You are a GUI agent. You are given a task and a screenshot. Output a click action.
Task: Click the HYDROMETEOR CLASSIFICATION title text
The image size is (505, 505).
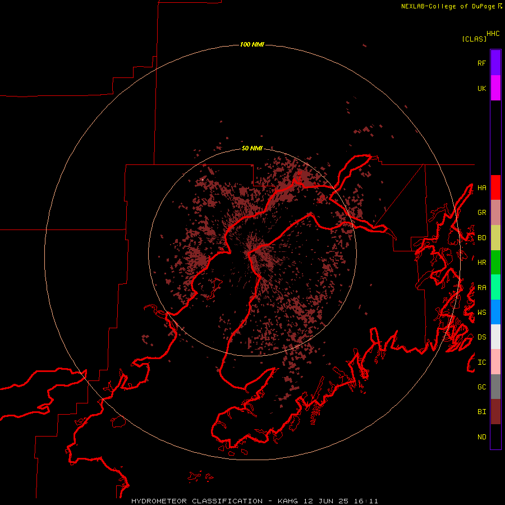pos(197,501)
